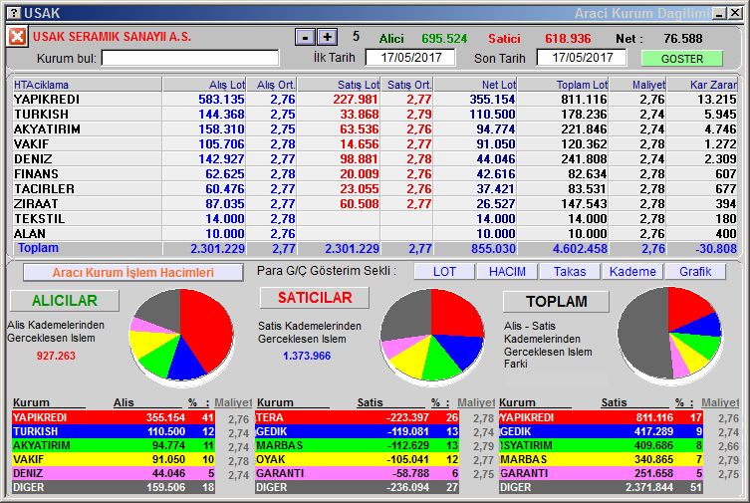Click green AKYATIRIM bar in buyers list

pyautogui.click(x=114, y=445)
